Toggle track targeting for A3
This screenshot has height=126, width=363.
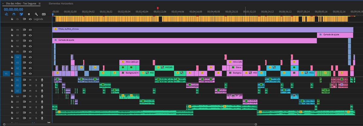pyautogui.click(x=18, y=91)
